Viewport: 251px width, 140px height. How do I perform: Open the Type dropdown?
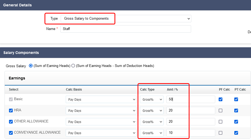126,19
